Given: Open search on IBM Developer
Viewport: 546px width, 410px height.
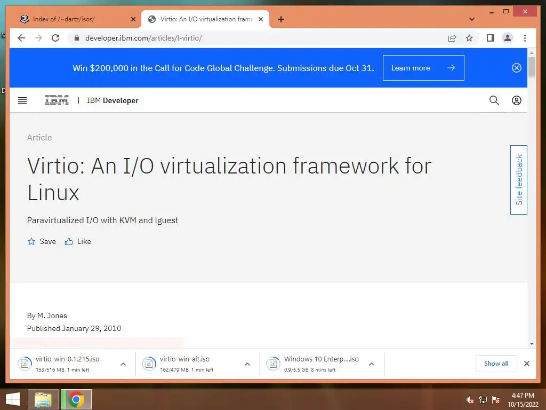Looking at the screenshot, I should (x=494, y=100).
